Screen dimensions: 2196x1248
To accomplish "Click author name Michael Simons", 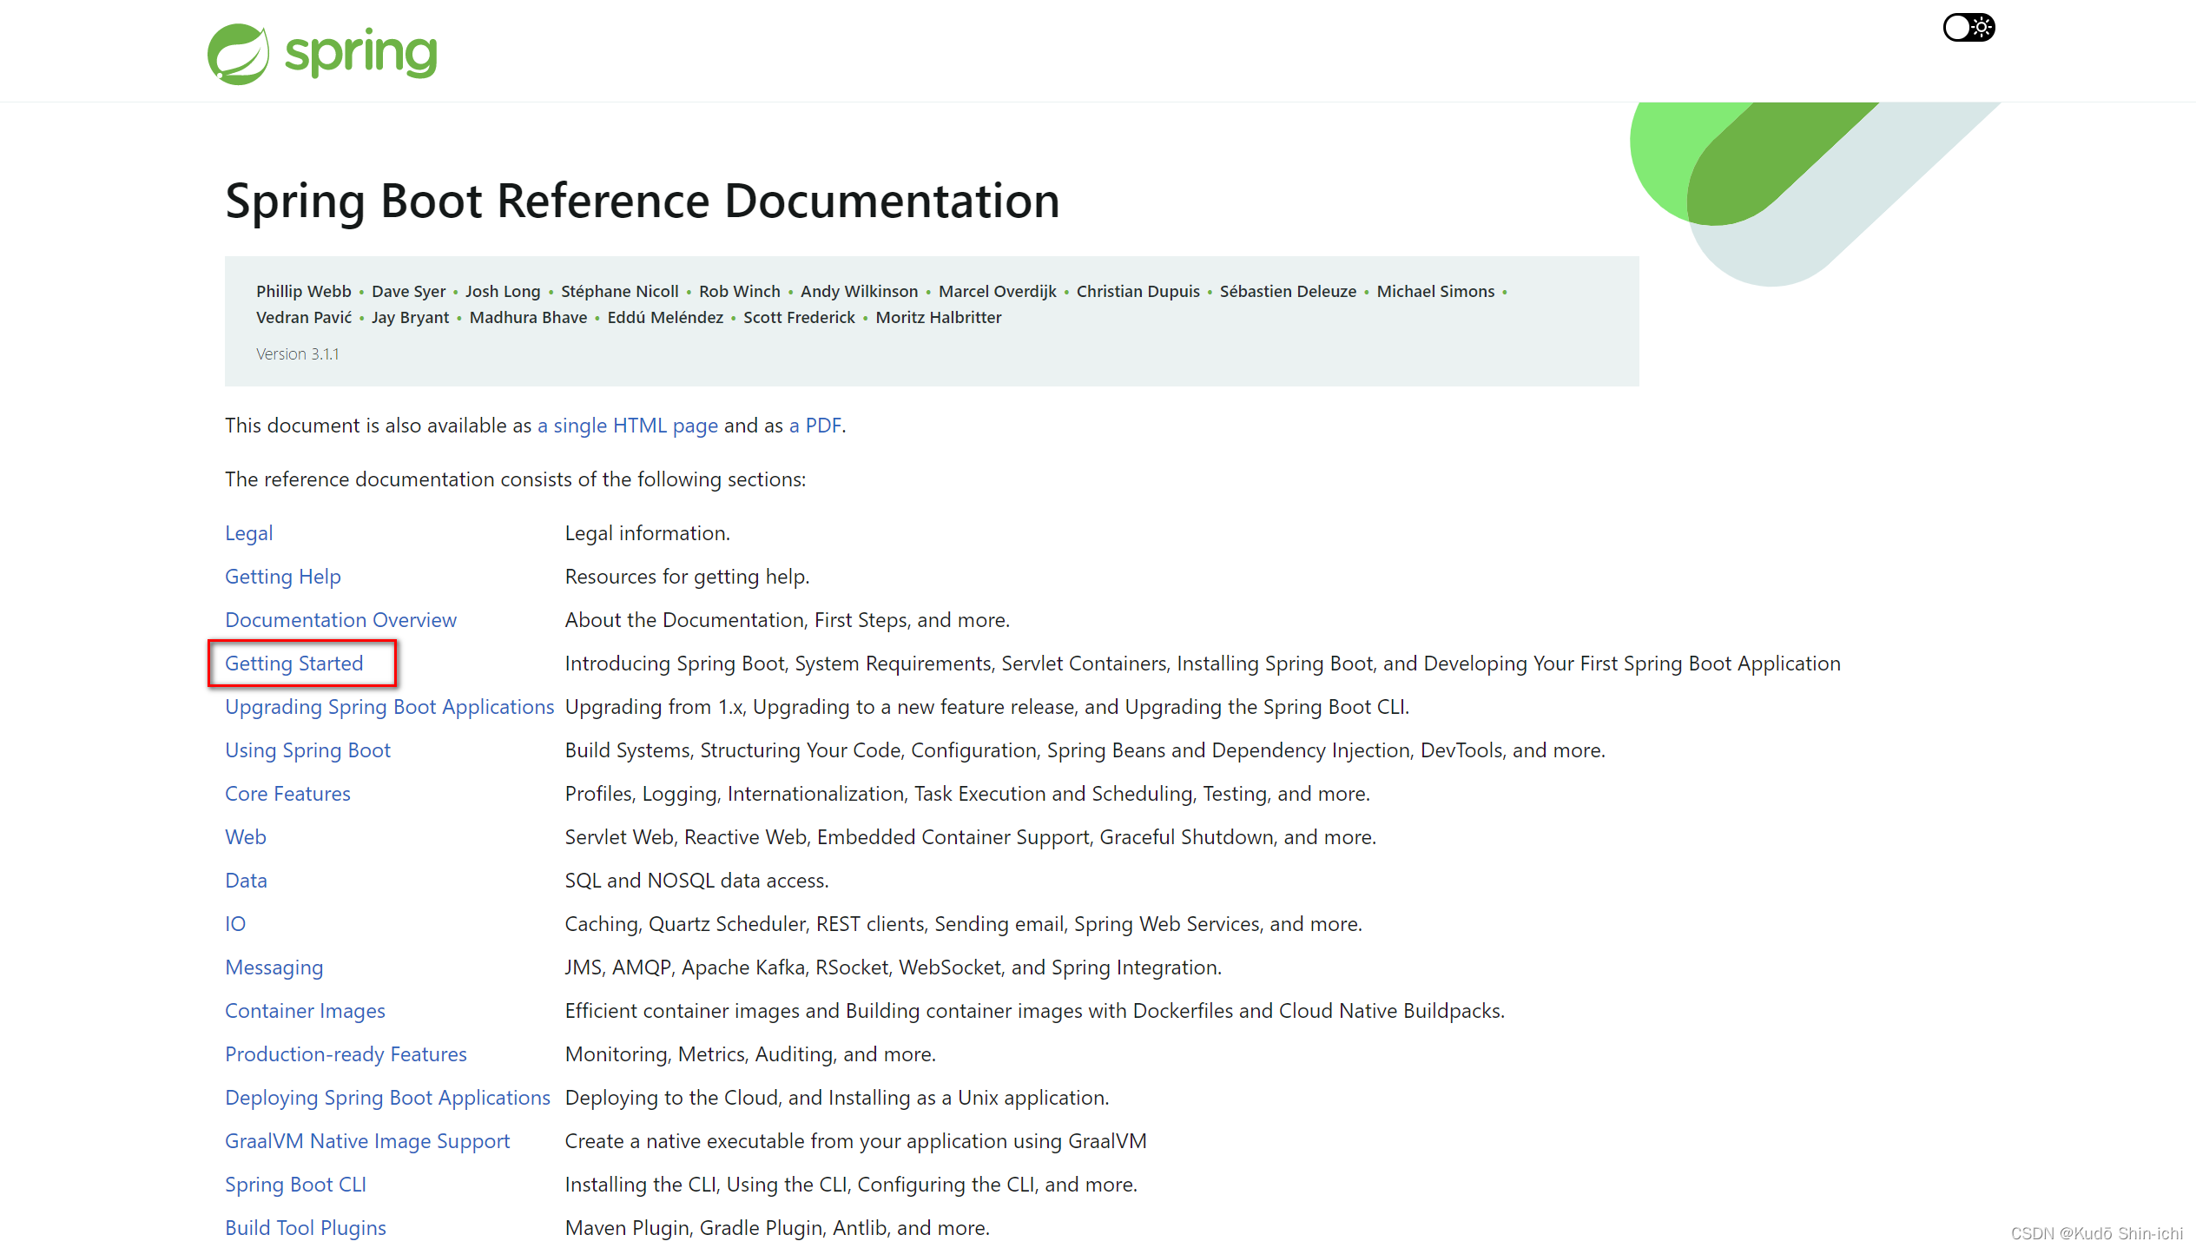I will (1436, 292).
